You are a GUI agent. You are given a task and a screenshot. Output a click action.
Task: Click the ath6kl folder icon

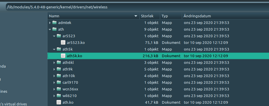(x=59, y=62)
